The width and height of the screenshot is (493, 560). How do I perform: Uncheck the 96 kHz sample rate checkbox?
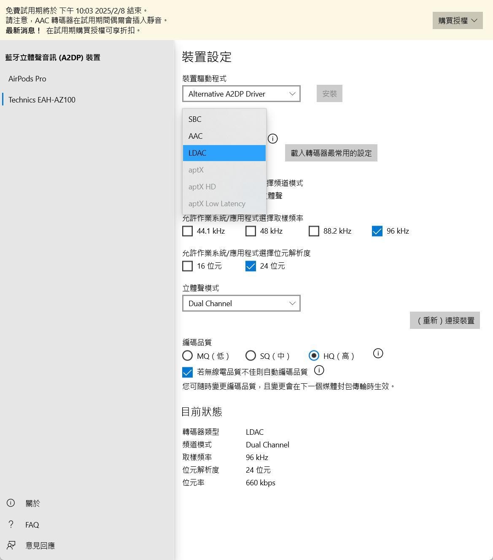[x=377, y=231]
